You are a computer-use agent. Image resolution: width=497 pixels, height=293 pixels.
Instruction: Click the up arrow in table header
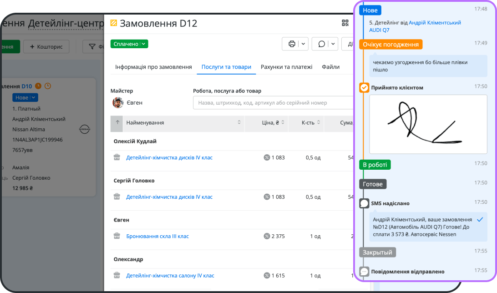click(x=117, y=122)
